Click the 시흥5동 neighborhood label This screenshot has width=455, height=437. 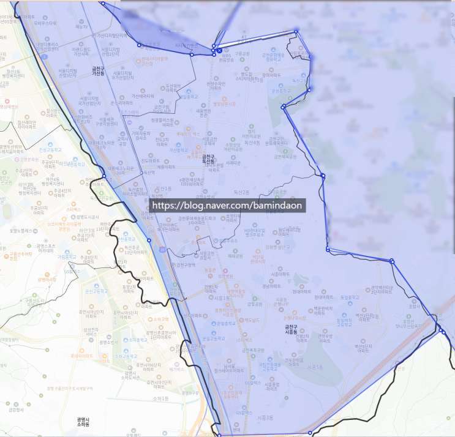pos(315,367)
